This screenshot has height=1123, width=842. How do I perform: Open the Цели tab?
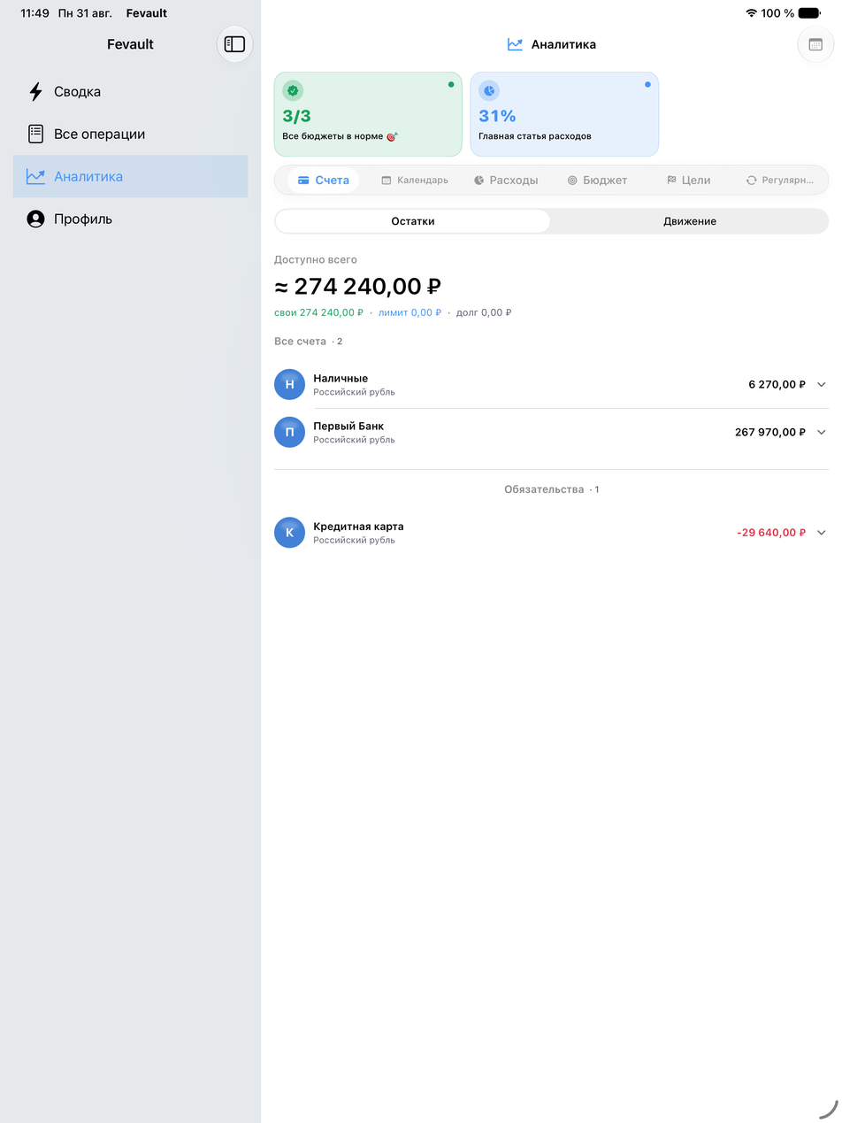coord(688,181)
